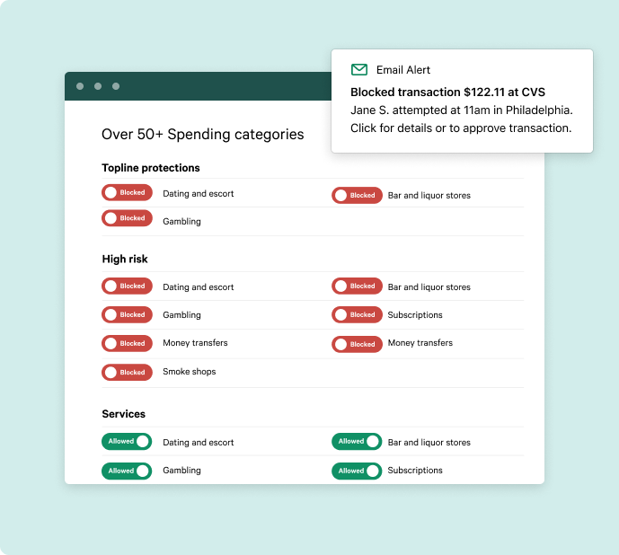Disable Dating and escort under Services

(x=127, y=442)
